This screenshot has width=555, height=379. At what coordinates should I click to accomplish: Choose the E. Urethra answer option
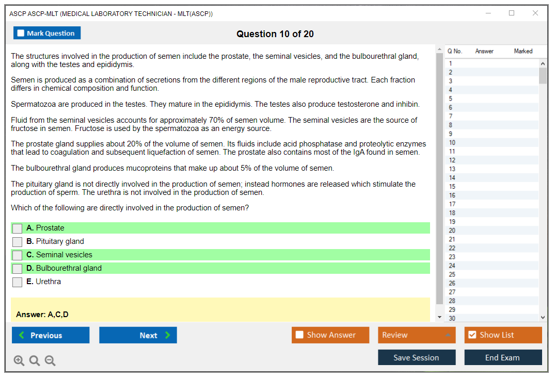[18, 282]
